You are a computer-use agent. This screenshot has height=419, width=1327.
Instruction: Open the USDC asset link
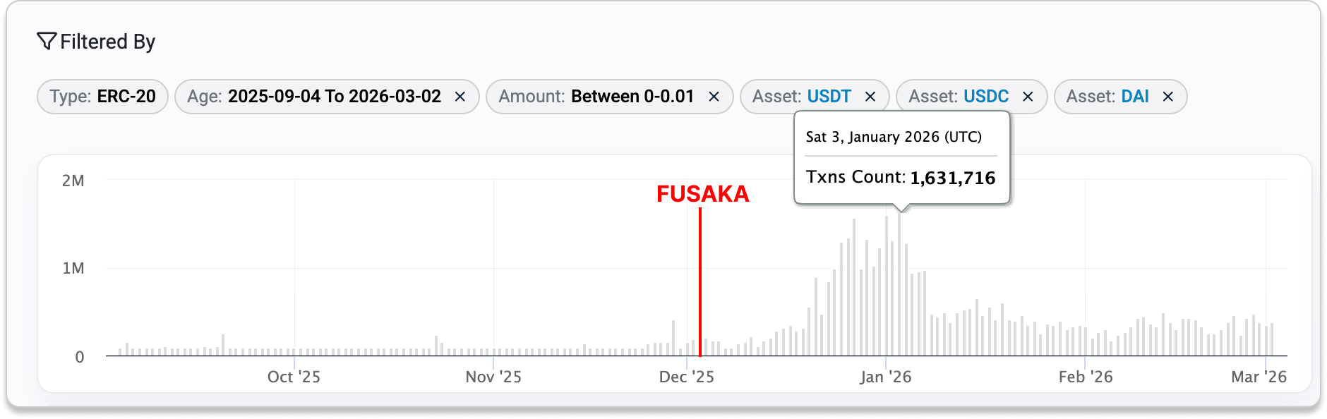click(x=986, y=97)
